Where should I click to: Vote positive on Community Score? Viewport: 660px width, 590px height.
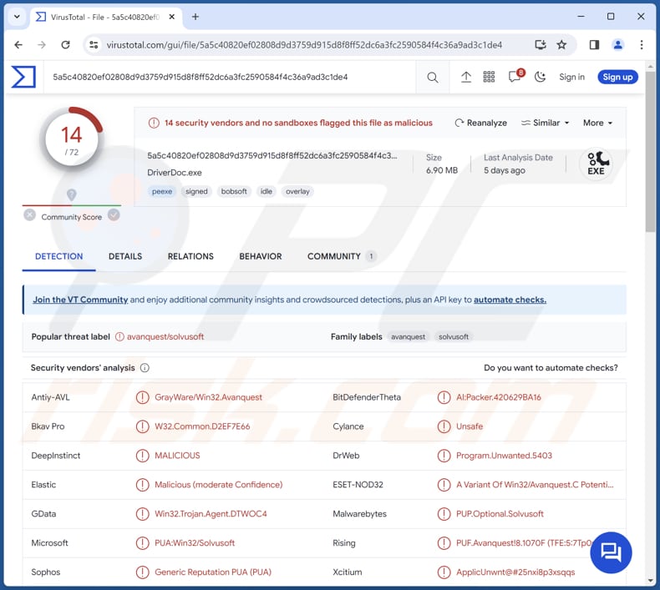pos(114,215)
